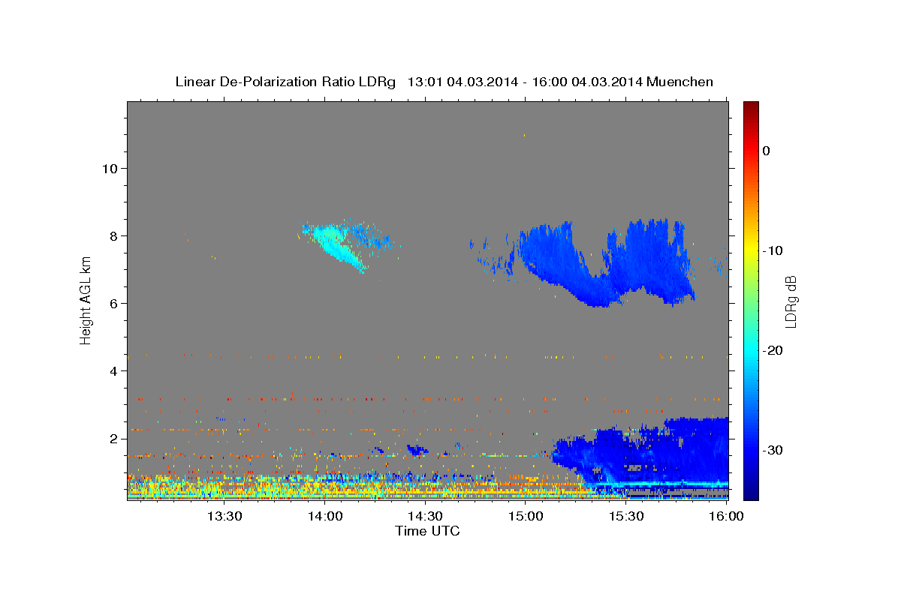Click the yellow-orange boundary layer near 13:30
The height and width of the screenshot is (600, 901).
(x=225, y=486)
